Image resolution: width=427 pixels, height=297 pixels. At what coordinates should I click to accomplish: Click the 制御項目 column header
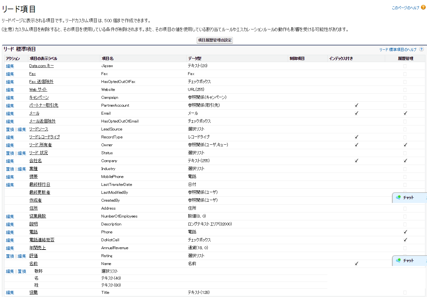pyautogui.click(x=297, y=59)
